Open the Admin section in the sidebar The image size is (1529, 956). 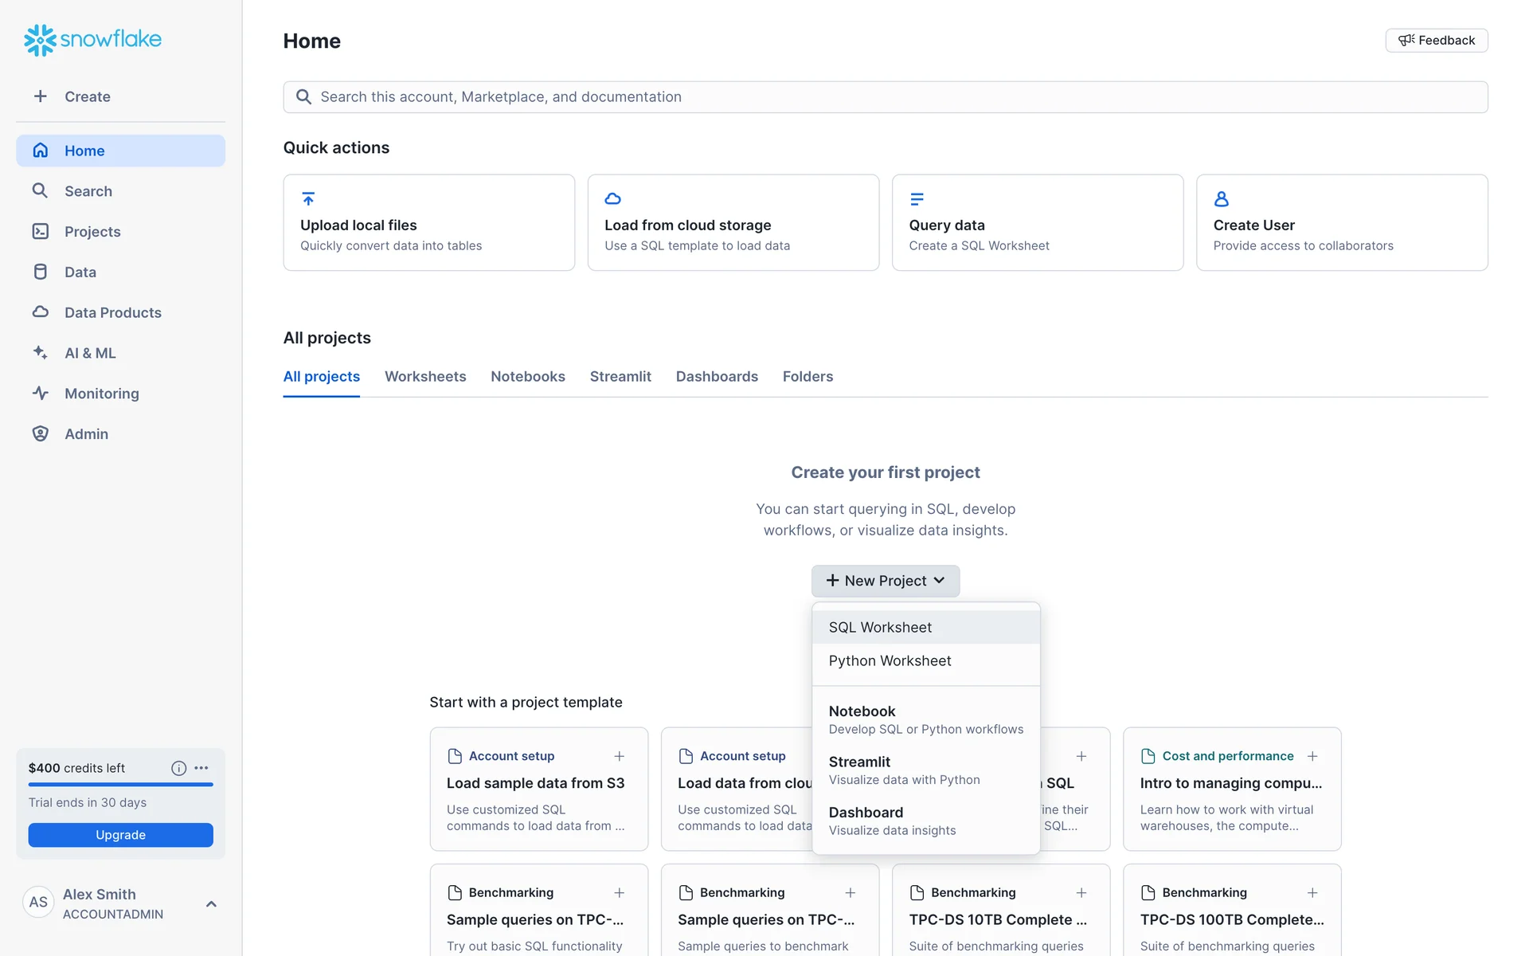[x=86, y=434]
